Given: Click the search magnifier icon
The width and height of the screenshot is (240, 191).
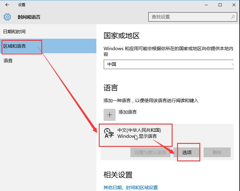Looking at the screenshot, I should click(233, 17).
